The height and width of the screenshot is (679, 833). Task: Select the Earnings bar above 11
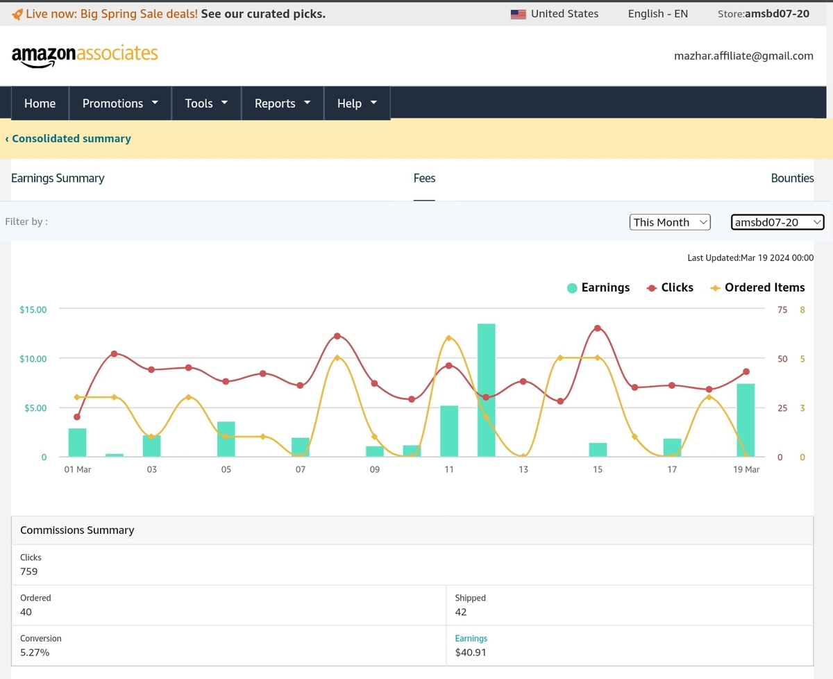click(x=449, y=431)
